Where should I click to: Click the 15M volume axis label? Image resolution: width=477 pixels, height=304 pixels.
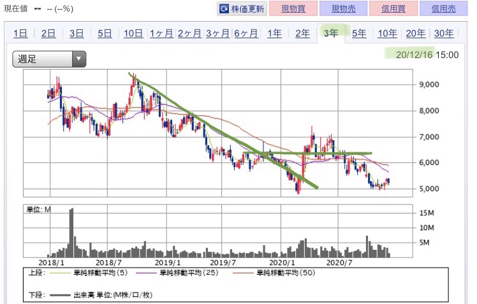coord(427,213)
